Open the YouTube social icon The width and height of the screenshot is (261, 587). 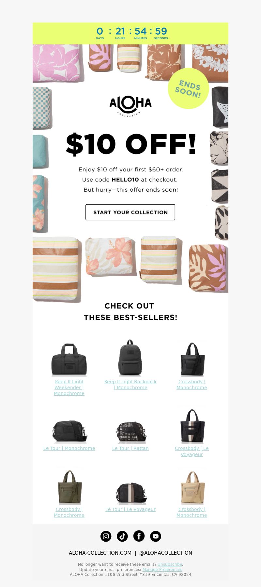point(156,536)
